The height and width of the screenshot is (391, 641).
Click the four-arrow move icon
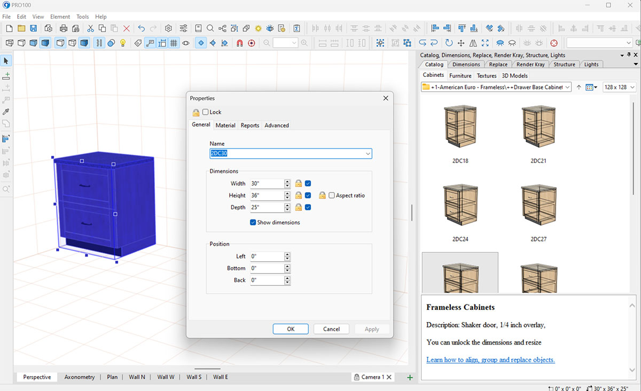(460, 43)
